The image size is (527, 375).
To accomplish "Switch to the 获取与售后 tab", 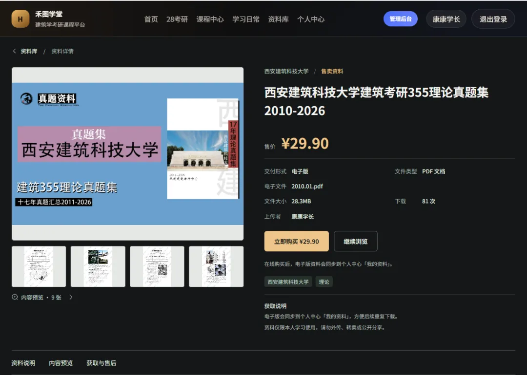I will [101, 363].
